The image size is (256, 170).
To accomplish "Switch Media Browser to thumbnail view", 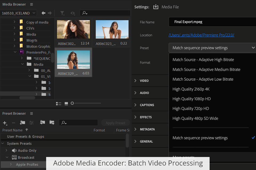I will (66, 104).
